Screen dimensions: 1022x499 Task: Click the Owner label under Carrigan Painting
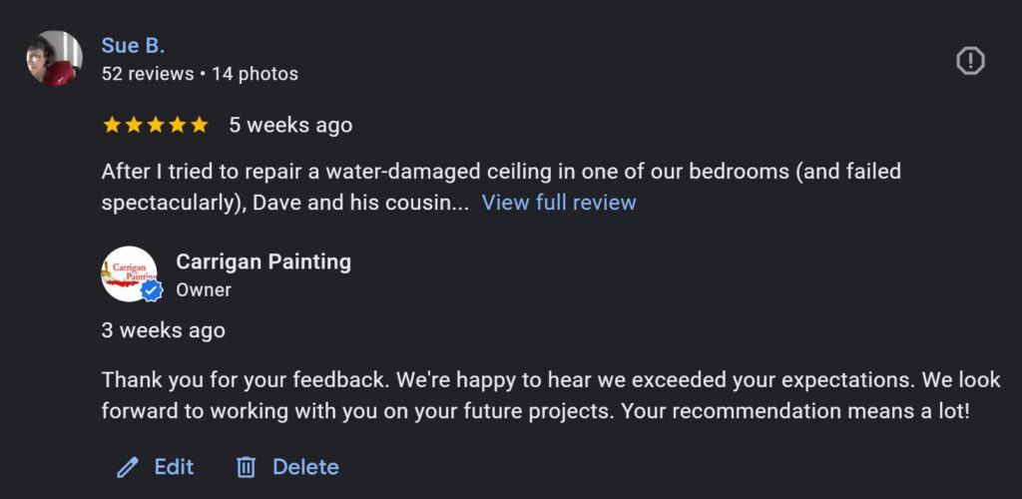click(x=204, y=290)
